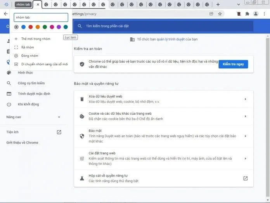The height and width of the screenshot is (203, 270).
Task: Choose Thẻ mới trong nhóm menu item
Action: tap(36, 39)
